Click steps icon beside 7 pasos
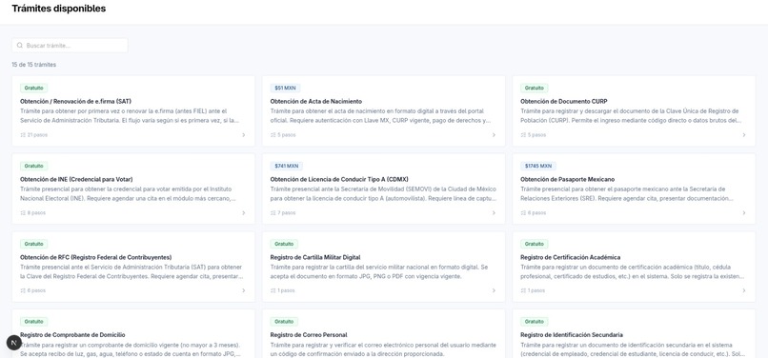Screen dimensions: 768x358 [273, 213]
